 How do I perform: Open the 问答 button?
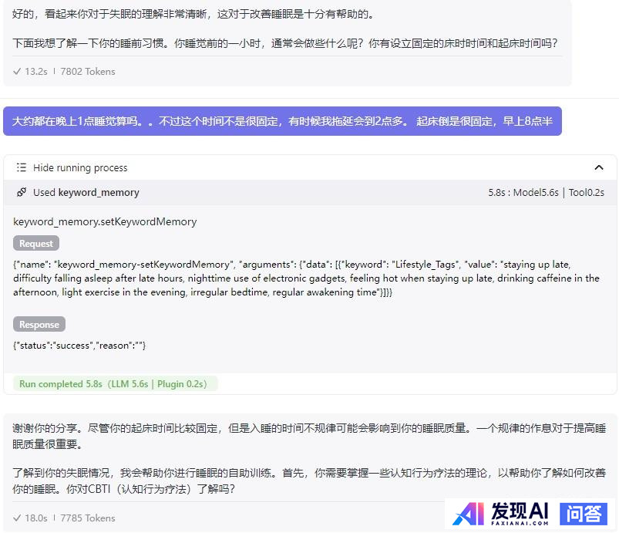[x=584, y=513]
